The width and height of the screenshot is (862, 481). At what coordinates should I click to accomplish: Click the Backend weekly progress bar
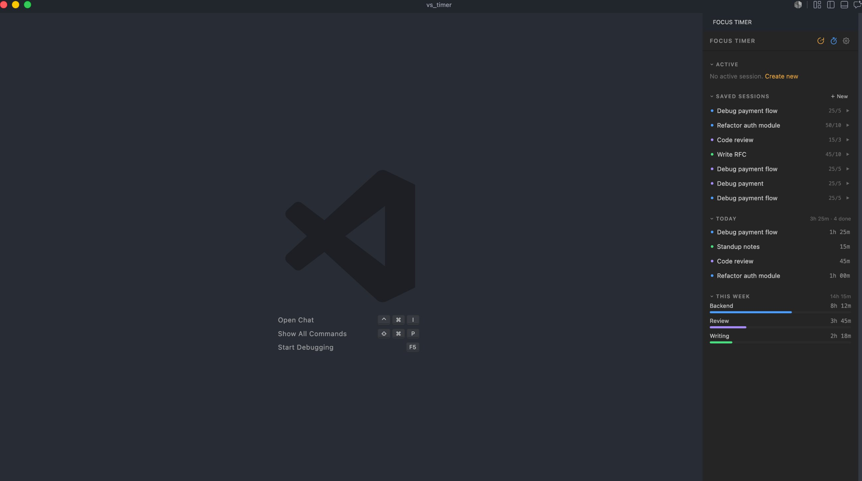pyautogui.click(x=780, y=312)
